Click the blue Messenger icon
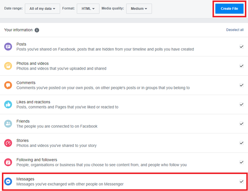248x191 pixels. click(x=8, y=182)
